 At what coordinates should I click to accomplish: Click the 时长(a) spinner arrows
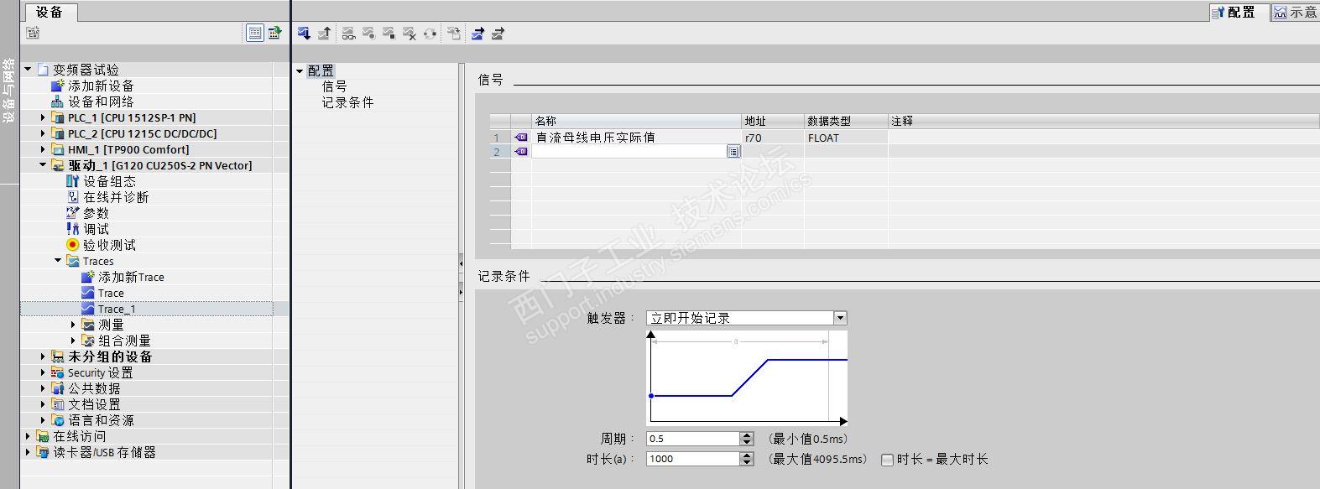[747, 459]
